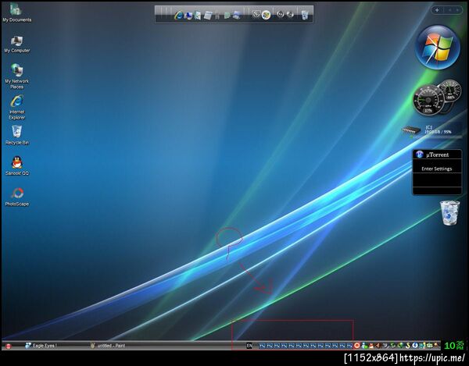This screenshot has width=469, height=366.
Task: Click the Windows logo clock gadget
Action: coord(437,47)
